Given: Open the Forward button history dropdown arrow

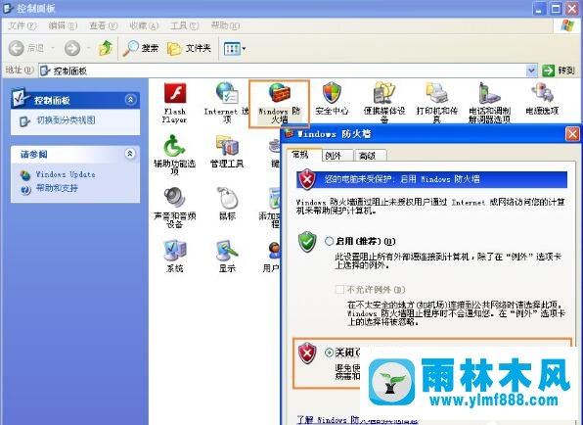Looking at the screenshot, I should pos(88,48).
